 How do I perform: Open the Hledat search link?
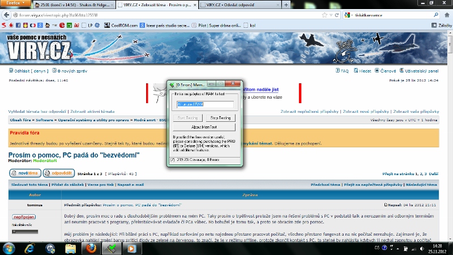click(362, 71)
